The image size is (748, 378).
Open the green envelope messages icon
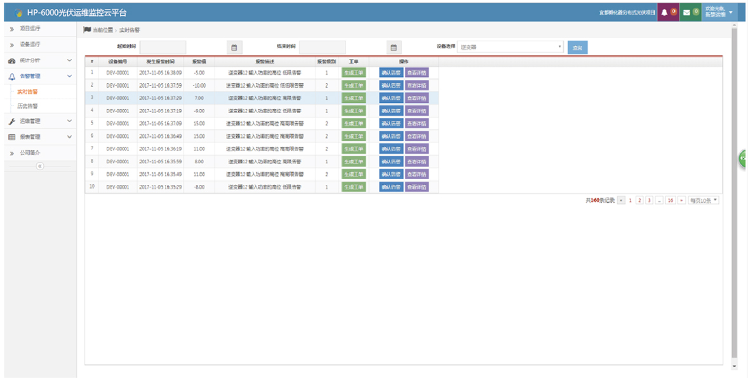pos(686,13)
